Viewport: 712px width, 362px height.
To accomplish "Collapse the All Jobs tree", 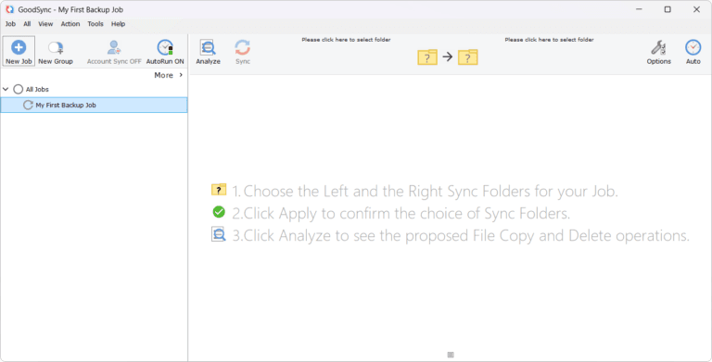I will (6, 90).
